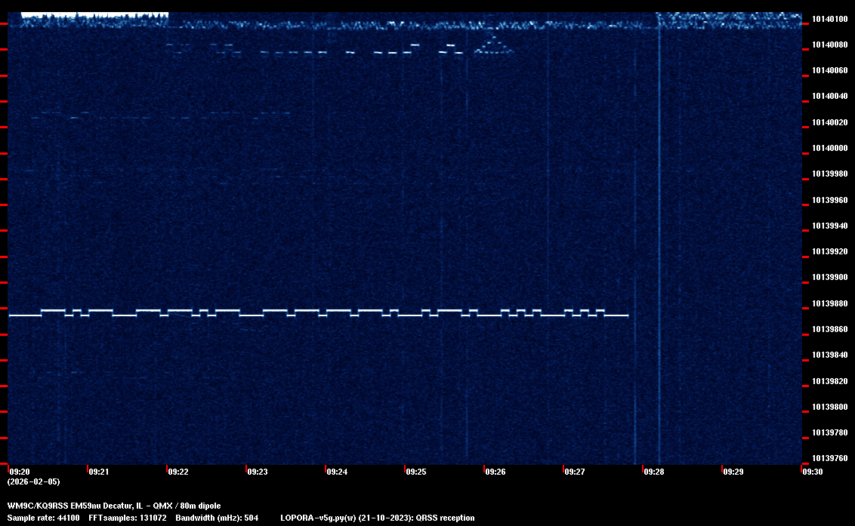Click the solid white block at top-left

coord(94,14)
